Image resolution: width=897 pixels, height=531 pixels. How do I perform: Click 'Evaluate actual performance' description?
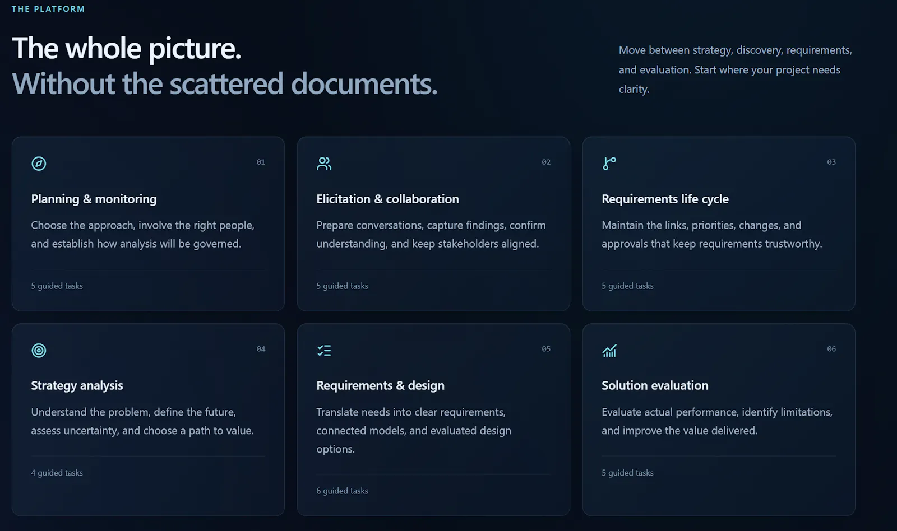point(717,421)
